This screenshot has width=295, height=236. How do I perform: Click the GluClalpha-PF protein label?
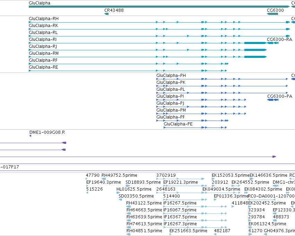(x=171, y=117)
